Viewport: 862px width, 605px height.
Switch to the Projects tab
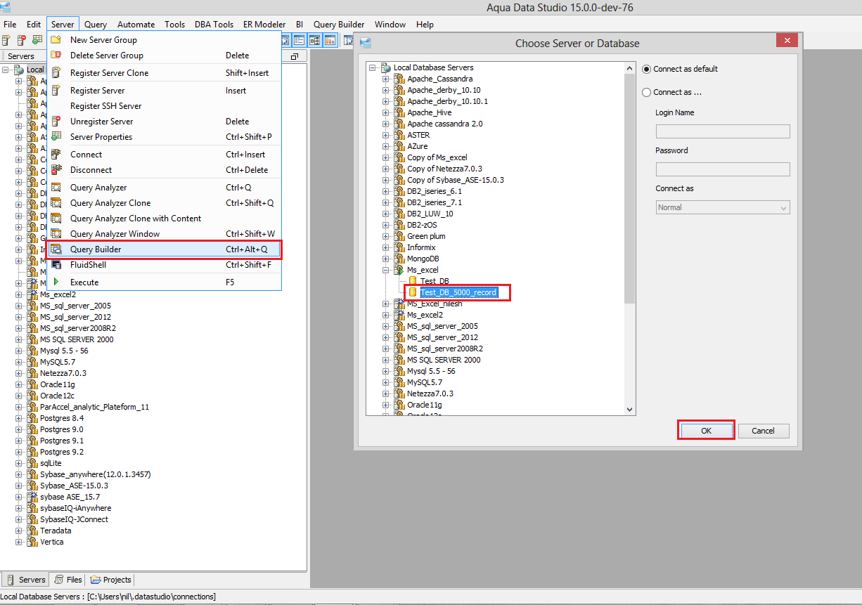click(x=111, y=580)
